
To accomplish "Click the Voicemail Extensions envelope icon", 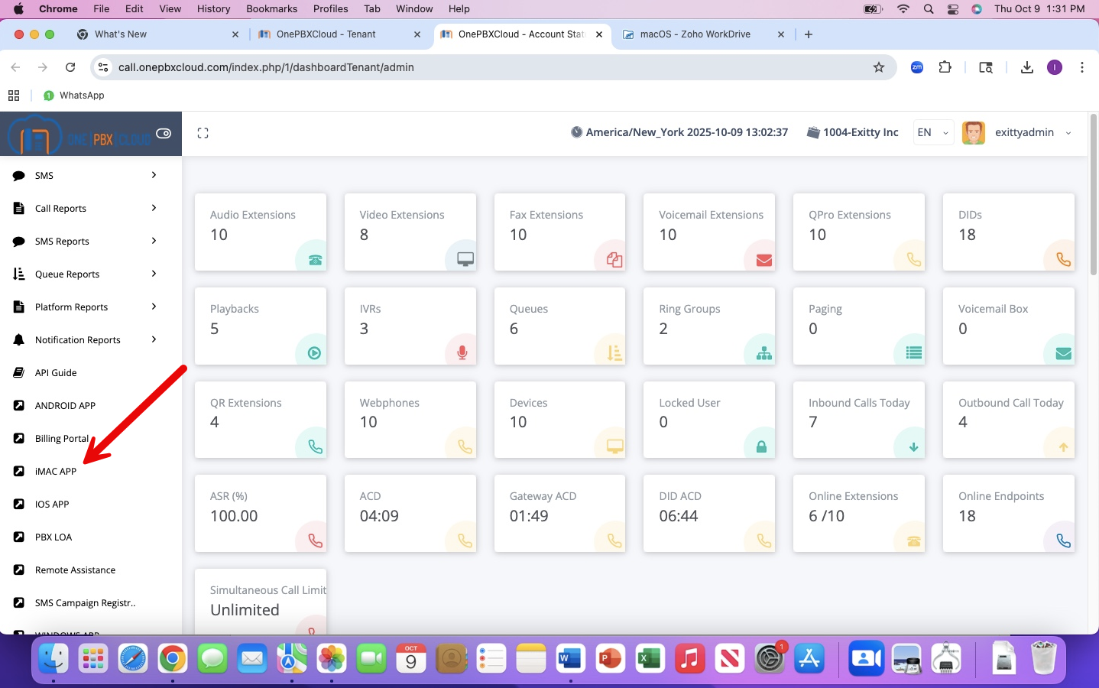I will [763, 260].
